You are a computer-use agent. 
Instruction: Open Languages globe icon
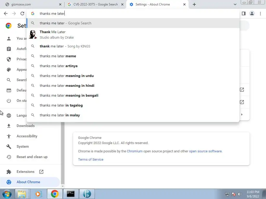[9, 115]
